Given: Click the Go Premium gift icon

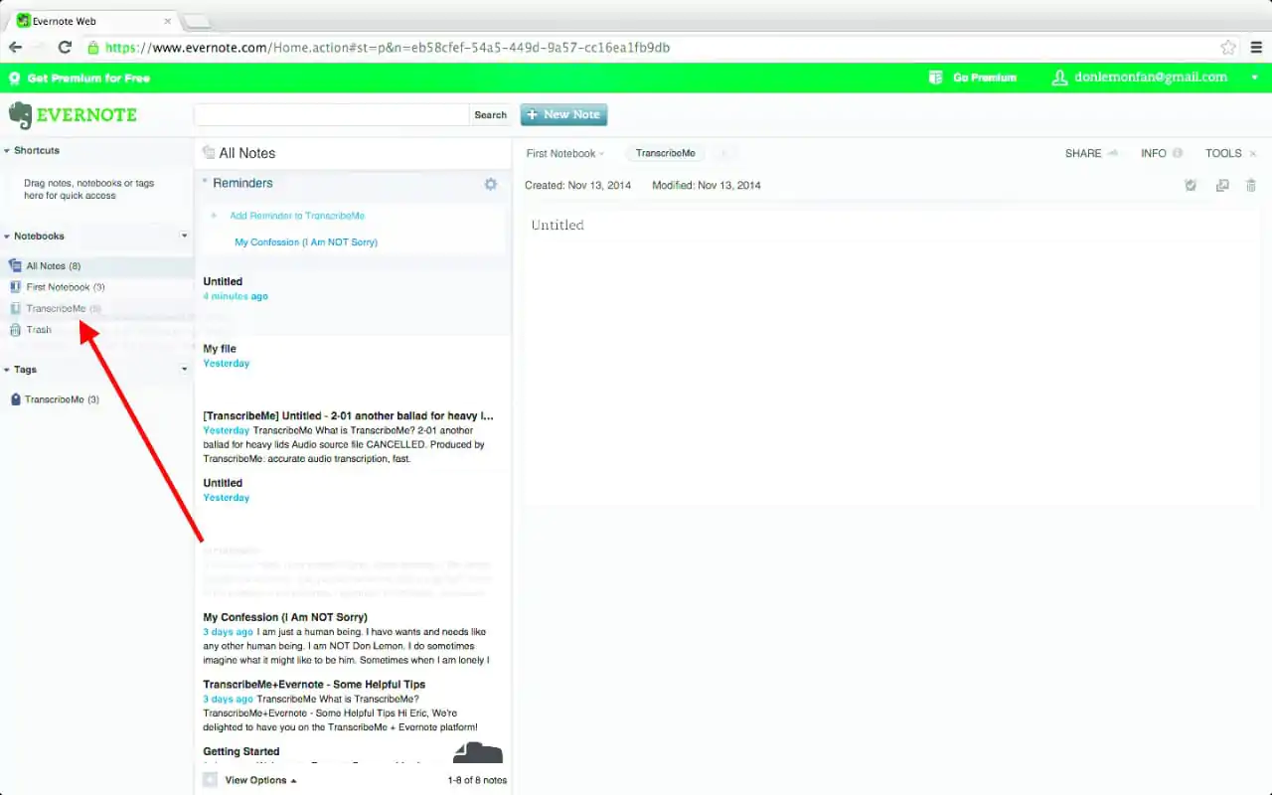Looking at the screenshot, I should pyautogui.click(x=935, y=78).
